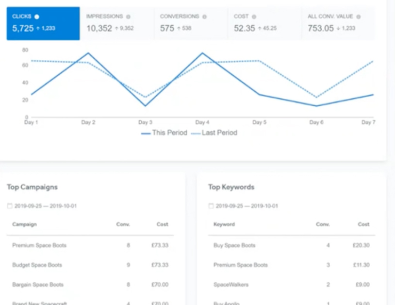Click the info icon next to All Conv. Value
The height and width of the screenshot is (305, 395).
pyautogui.click(x=358, y=17)
